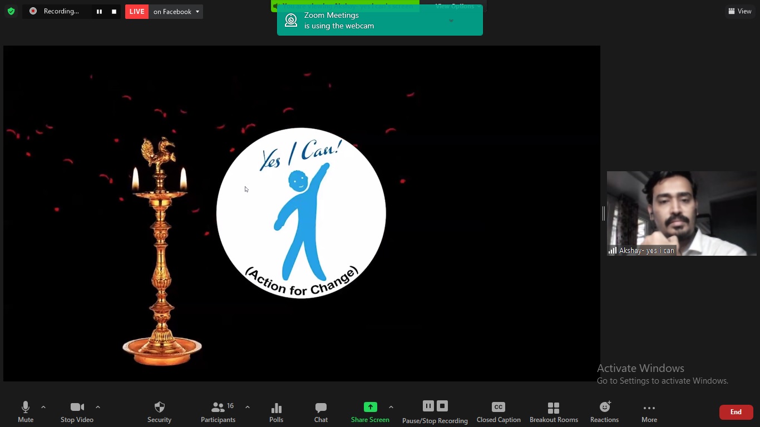Click panel divider handle beside video
Viewport: 760px width, 427px height.
604,213
